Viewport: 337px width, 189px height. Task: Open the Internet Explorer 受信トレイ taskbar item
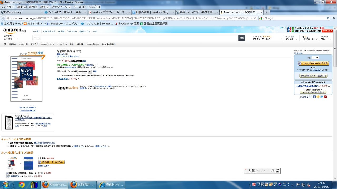(111, 185)
